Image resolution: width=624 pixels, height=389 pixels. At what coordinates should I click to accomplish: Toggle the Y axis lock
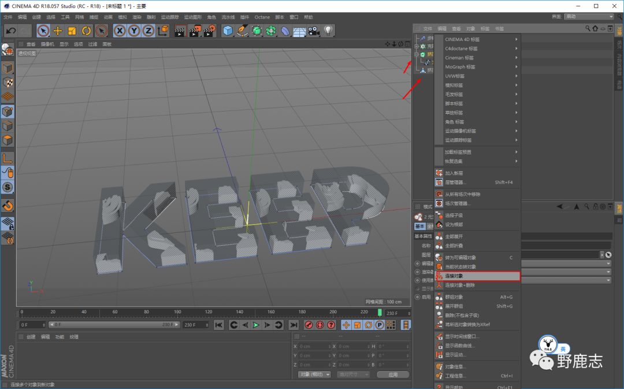coord(134,31)
